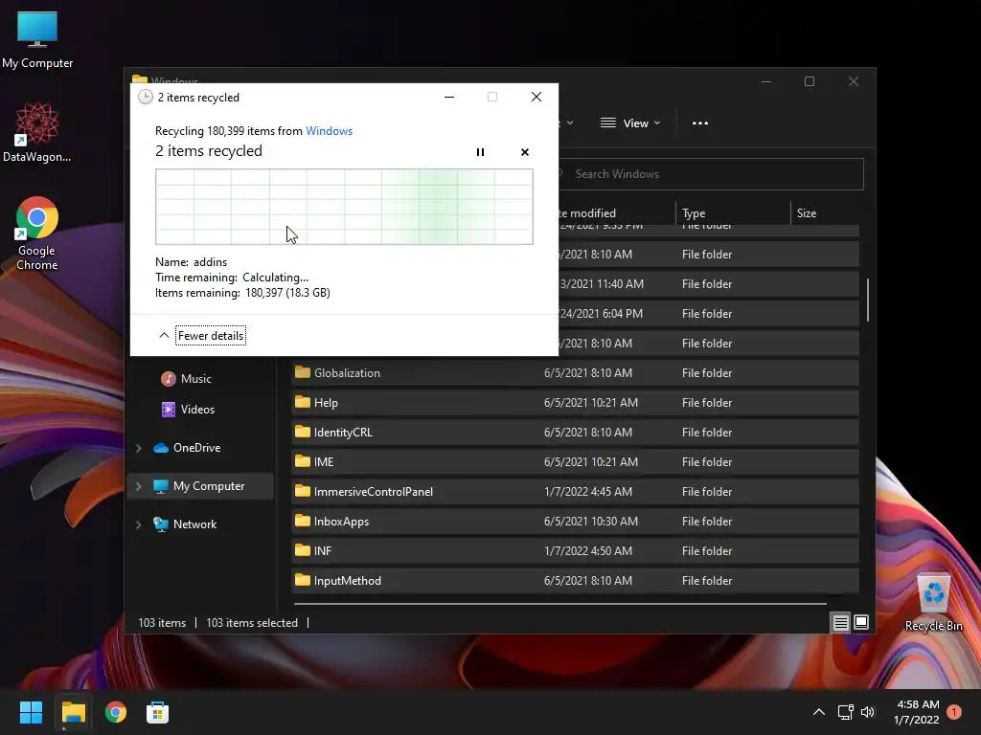Open the See more ellipsis menu

pos(700,123)
